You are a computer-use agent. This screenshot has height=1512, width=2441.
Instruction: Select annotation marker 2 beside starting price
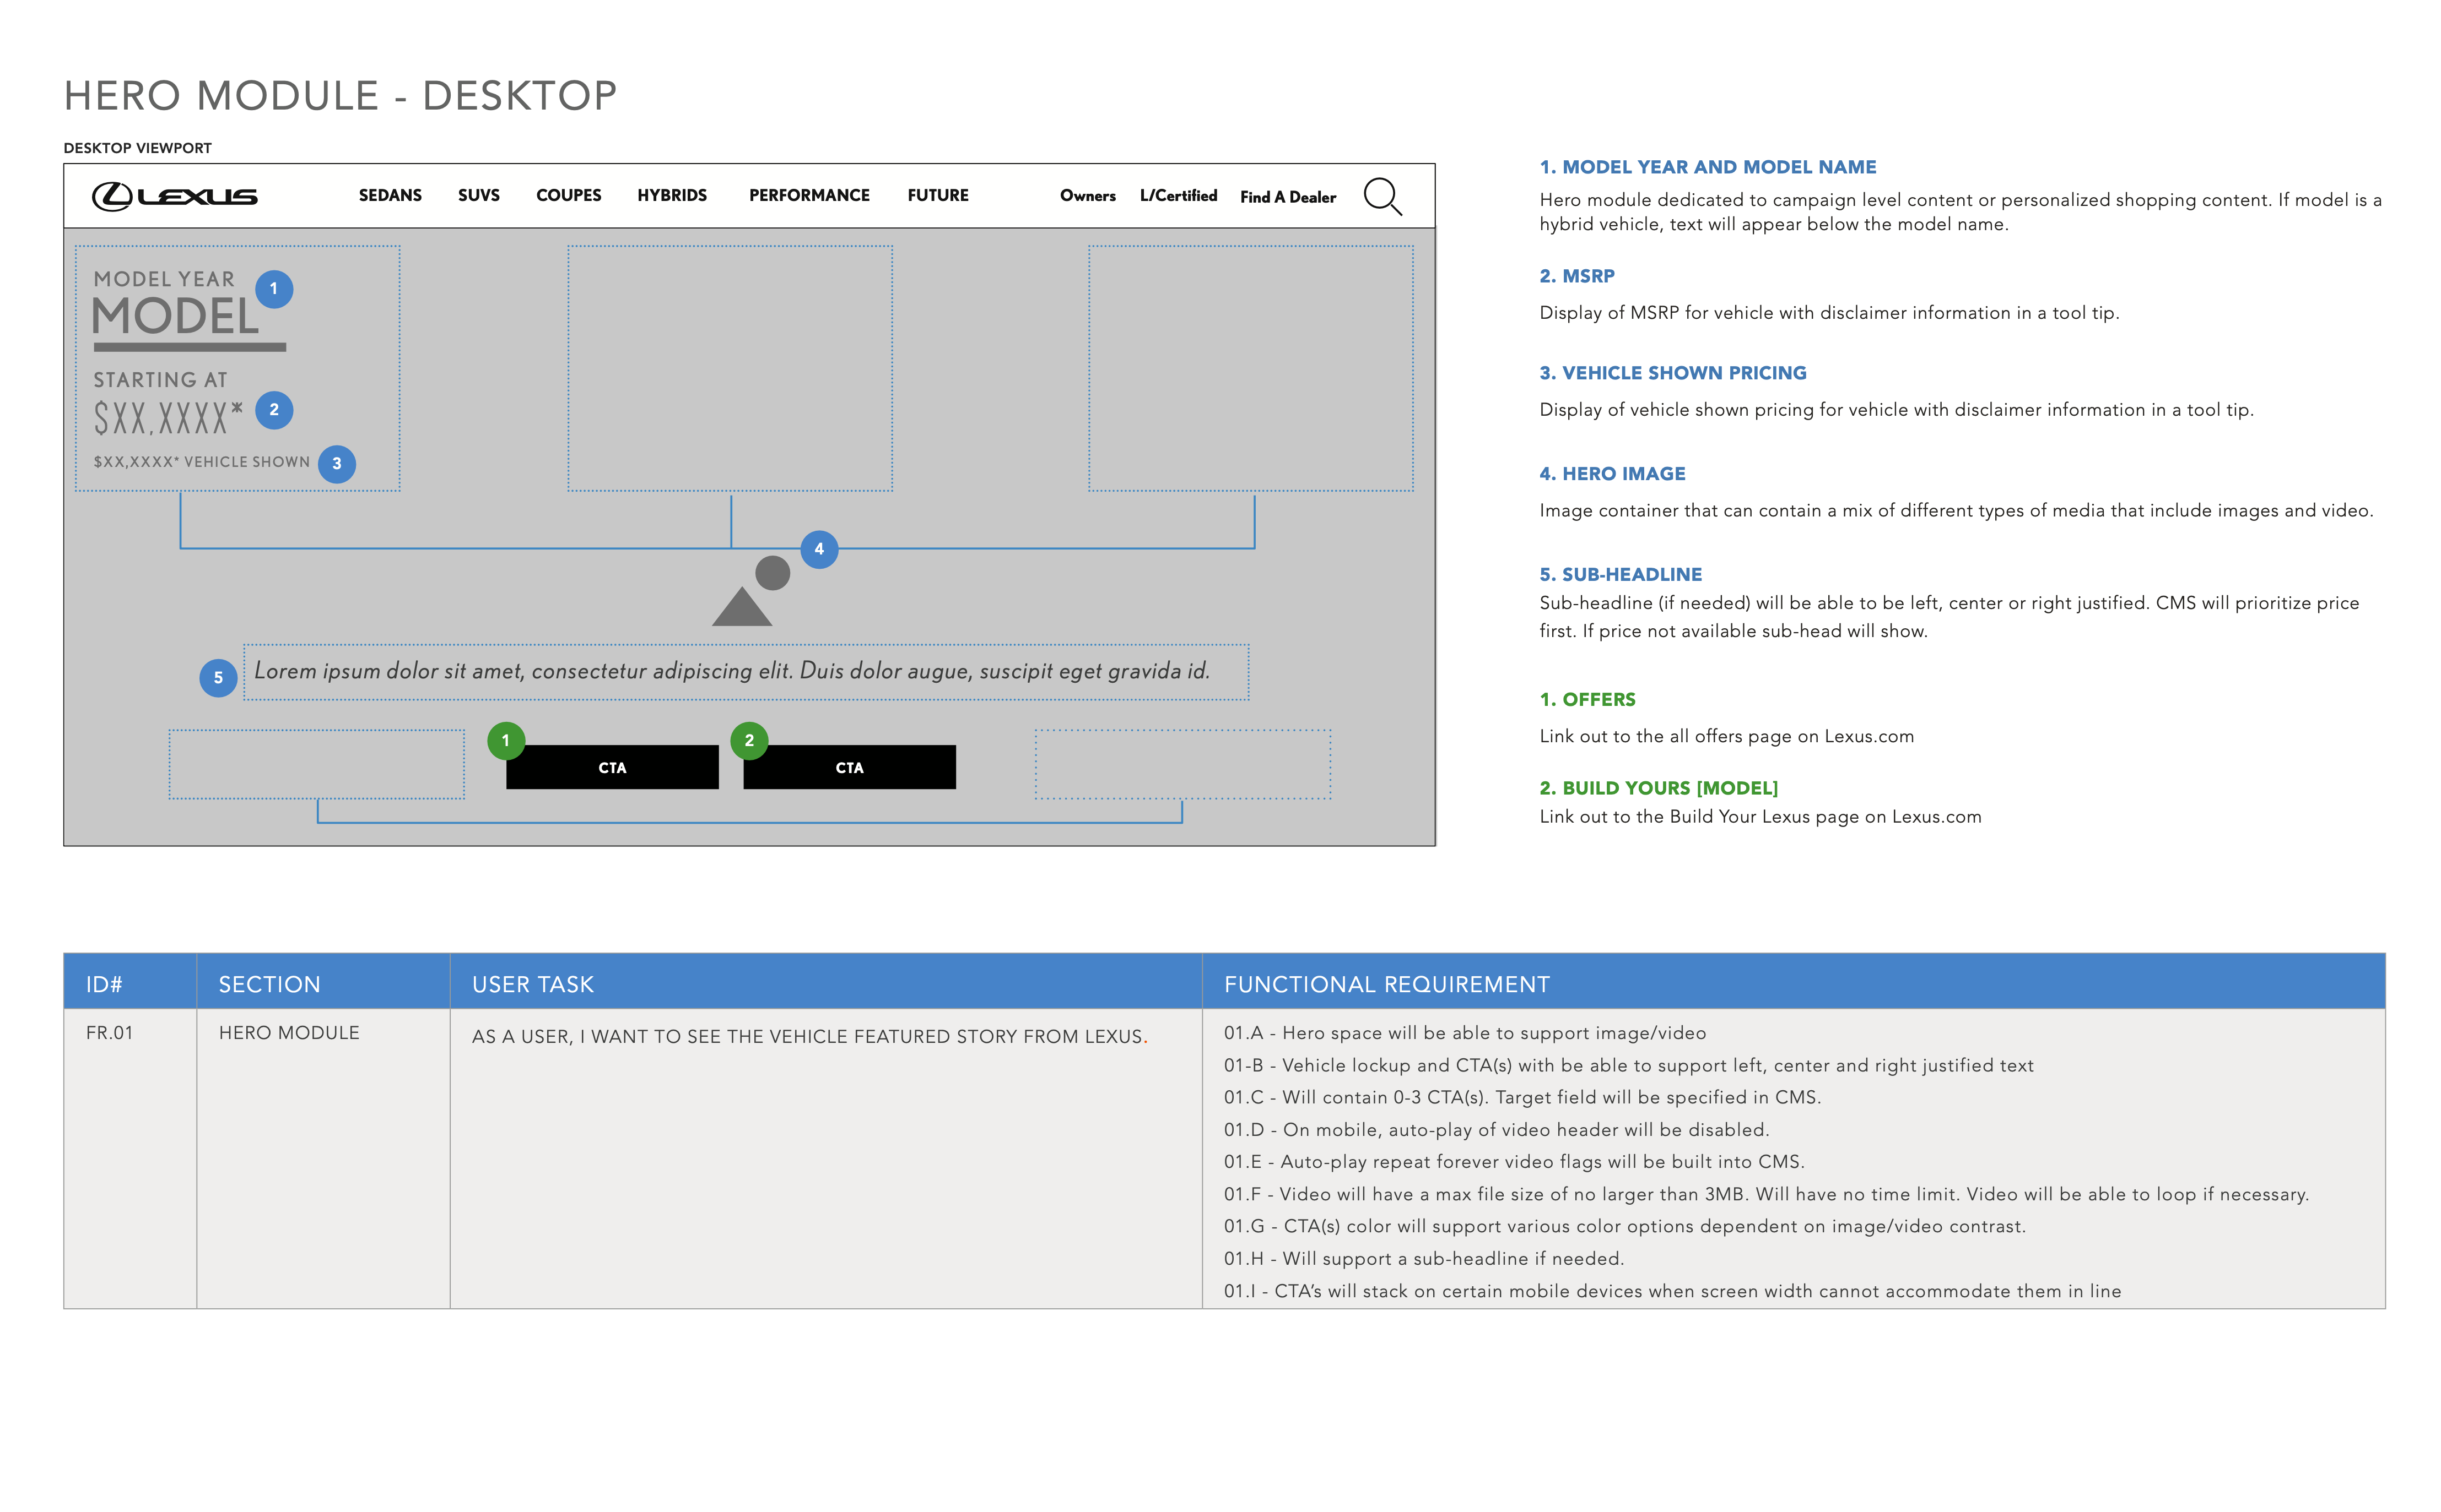pos(274,409)
